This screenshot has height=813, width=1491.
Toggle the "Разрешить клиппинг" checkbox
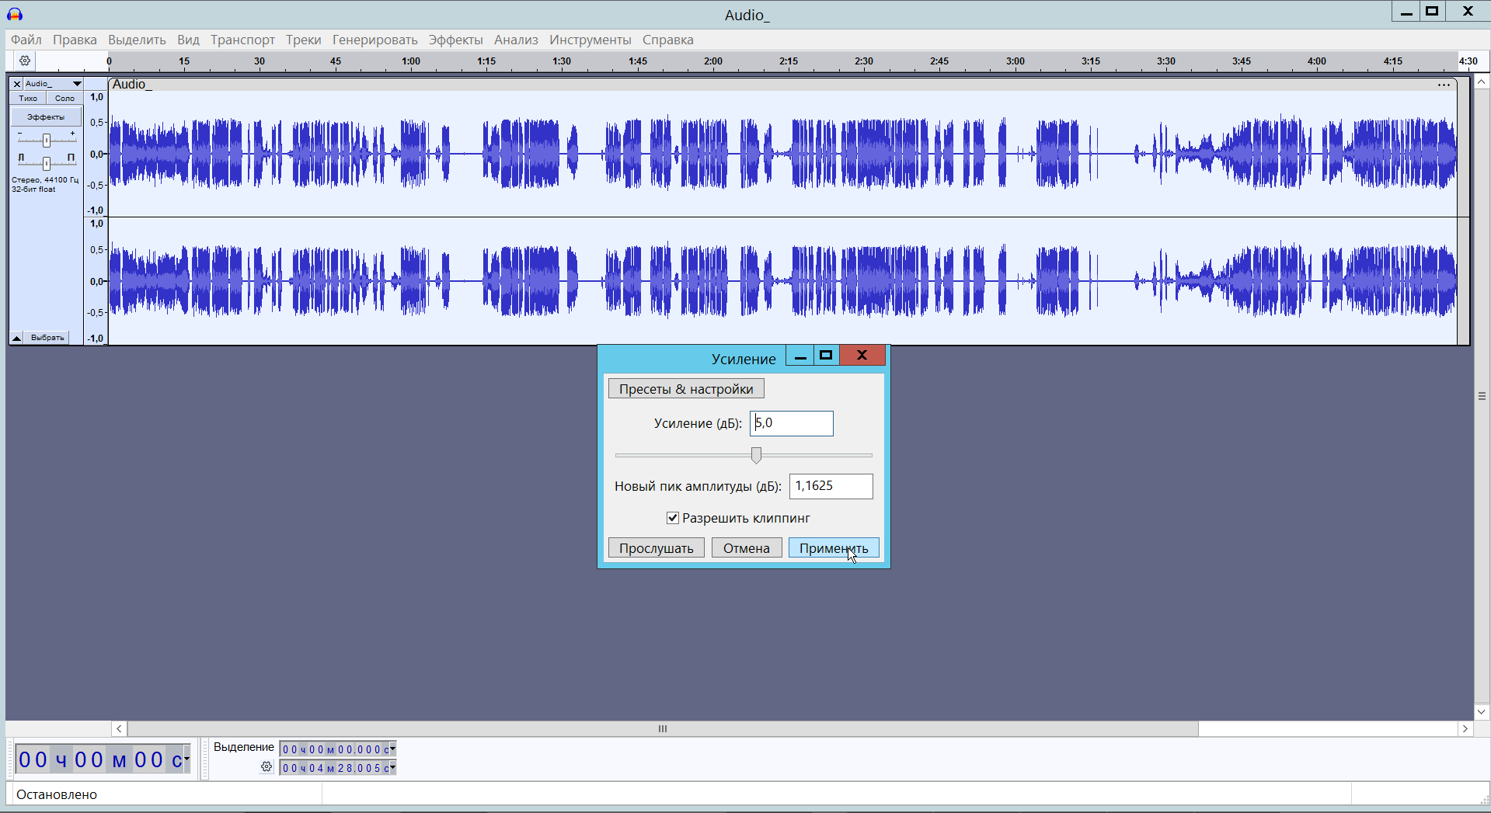673,518
